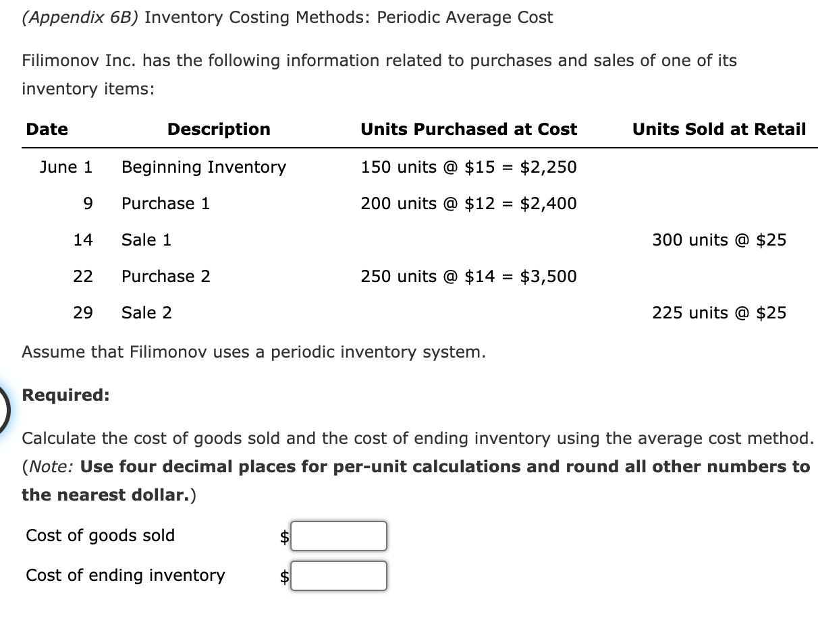This screenshot has height=618, width=818.
Task: Click the Required: heading
Action: [64, 395]
